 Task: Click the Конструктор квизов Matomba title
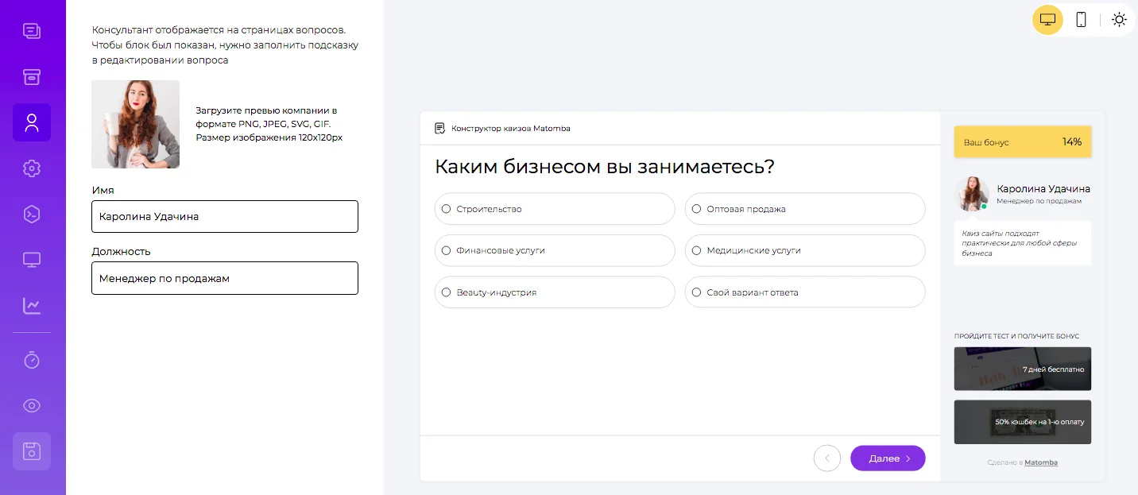[510, 128]
